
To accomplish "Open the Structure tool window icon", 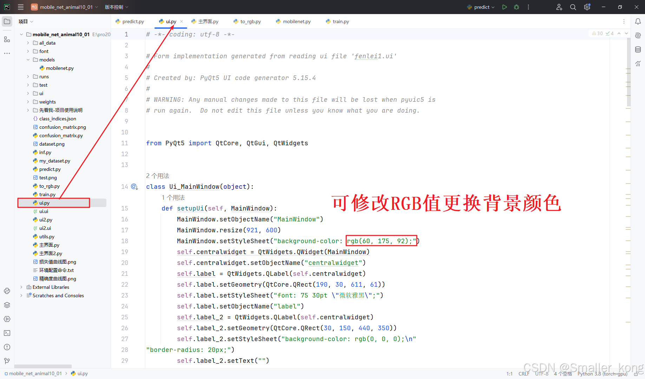I will [7, 39].
